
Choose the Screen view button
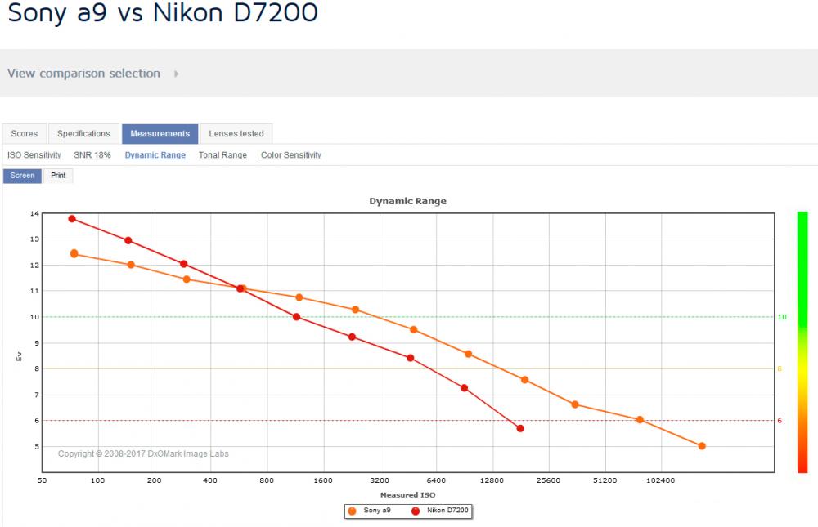click(22, 176)
